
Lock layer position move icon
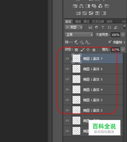tap(88, 50)
